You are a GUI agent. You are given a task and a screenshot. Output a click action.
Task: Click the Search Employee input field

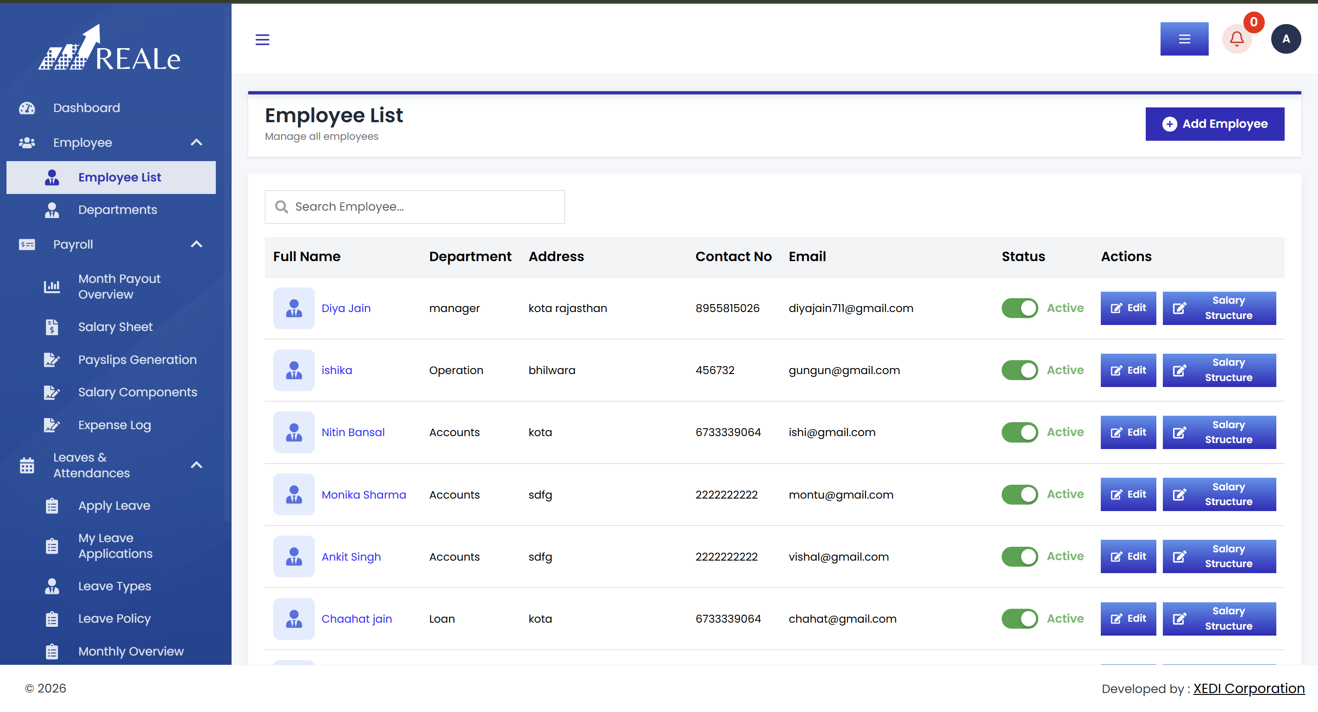pyautogui.click(x=414, y=206)
